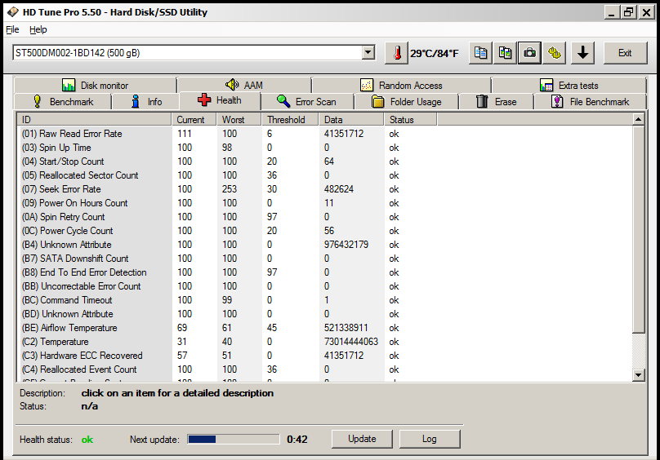The image size is (660, 460).
Task: Open the Erase tab
Action: tap(497, 102)
